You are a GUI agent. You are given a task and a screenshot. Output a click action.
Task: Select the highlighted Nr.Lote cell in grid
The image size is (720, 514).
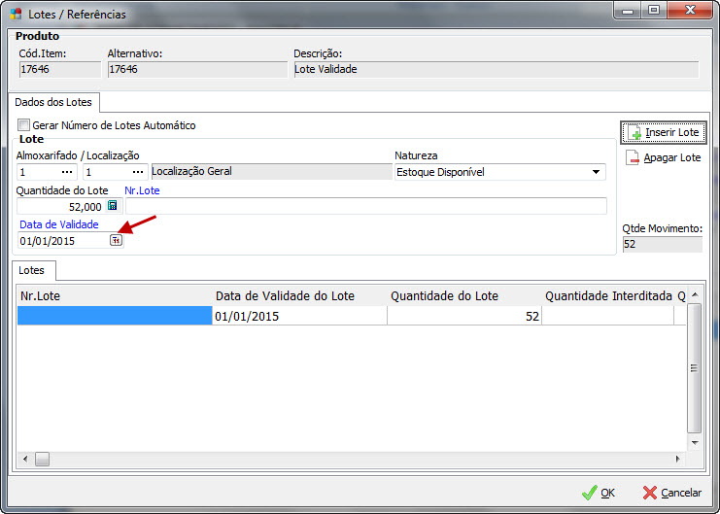point(115,316)
